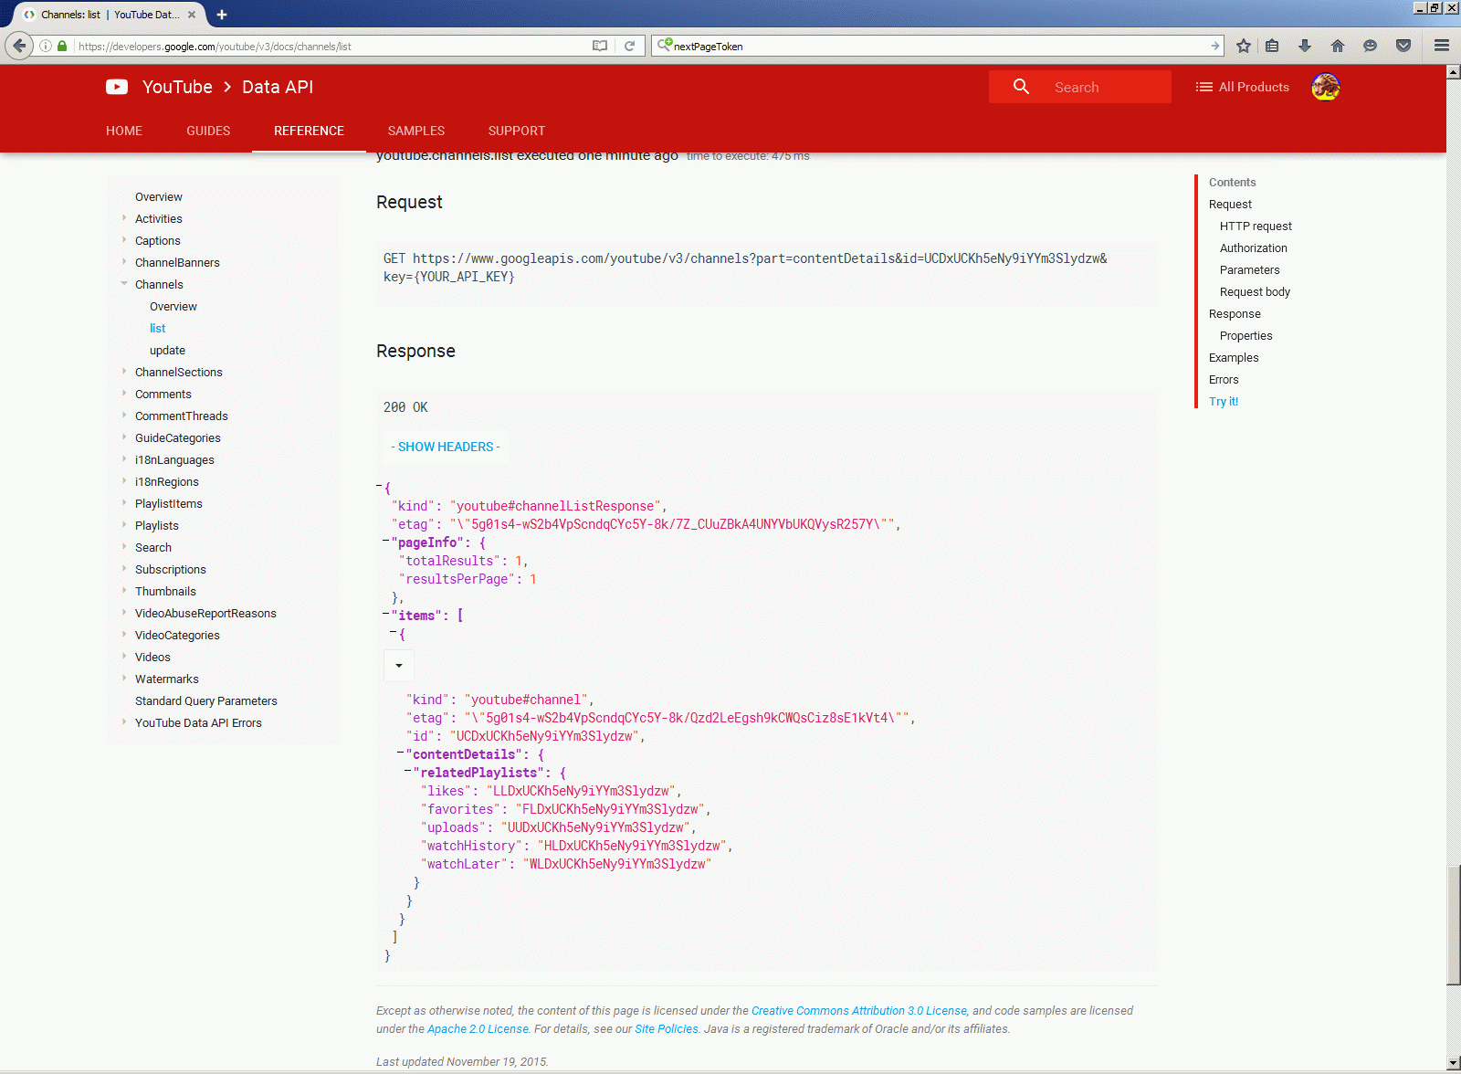Go to the SUPPORT tab

(x=517, y=131)
